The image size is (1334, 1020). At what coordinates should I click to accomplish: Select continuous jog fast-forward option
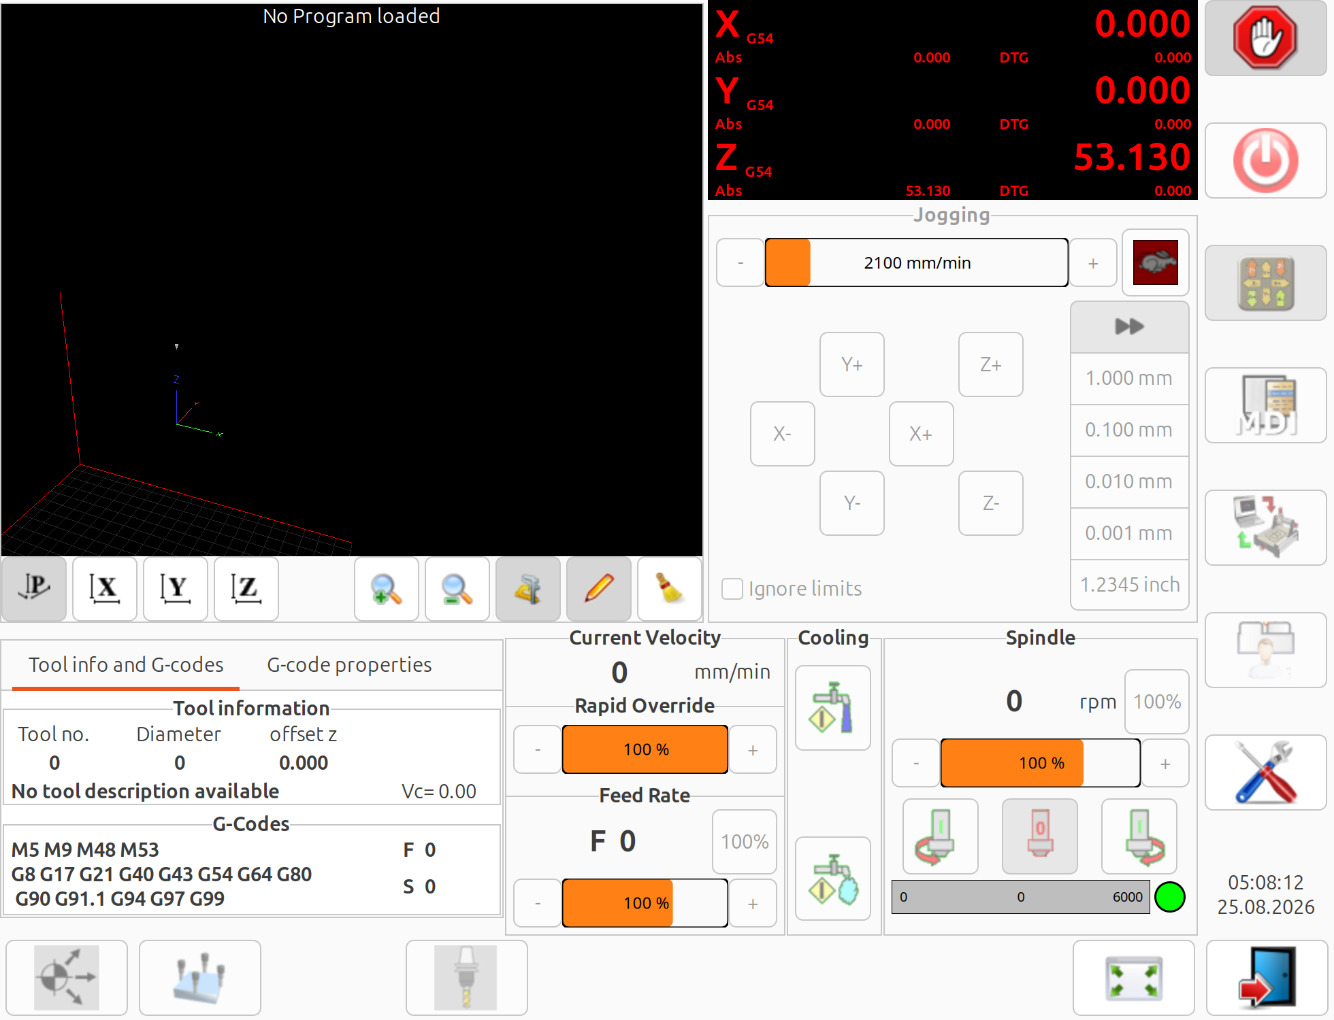[x=1129, y=327]
